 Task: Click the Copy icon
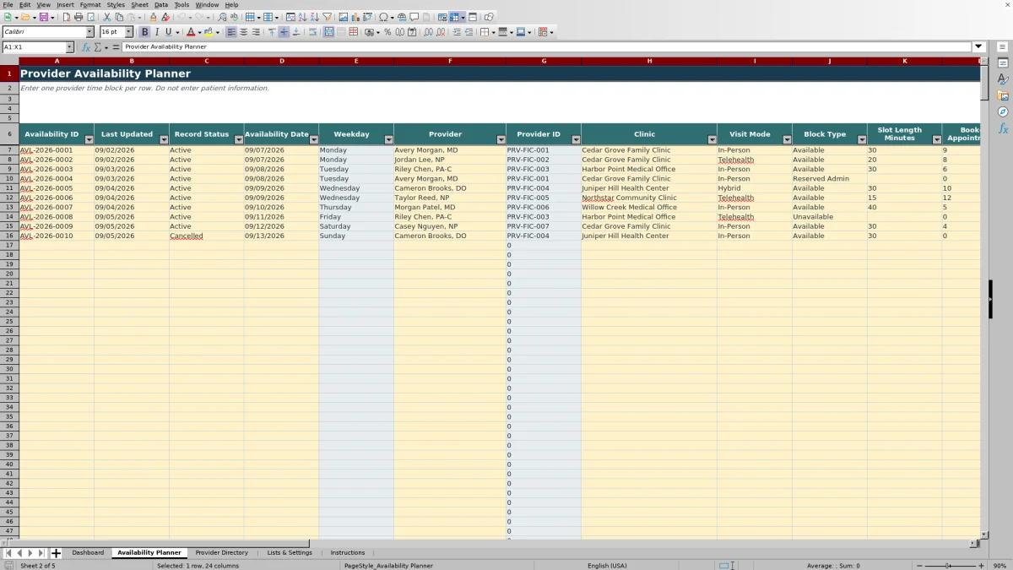[x=119, y=17]
